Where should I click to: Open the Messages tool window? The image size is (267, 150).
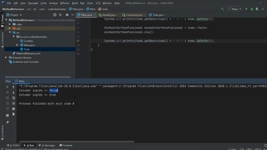pos(47,145)
